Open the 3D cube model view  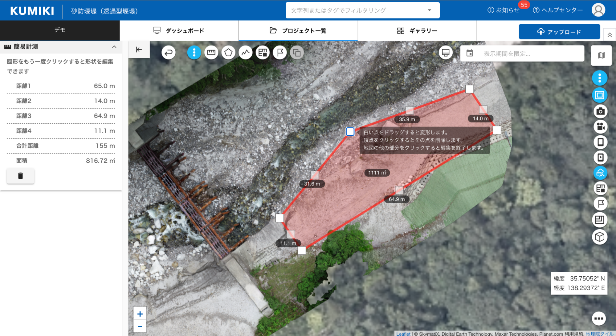coord(600,237)
